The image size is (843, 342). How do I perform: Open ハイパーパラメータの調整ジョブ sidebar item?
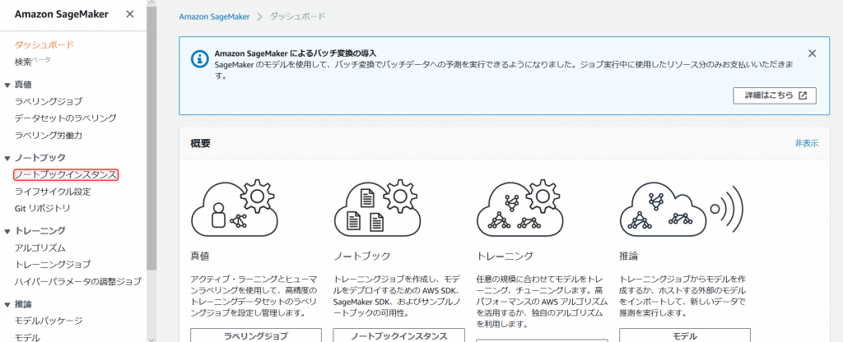coord(78,281)
